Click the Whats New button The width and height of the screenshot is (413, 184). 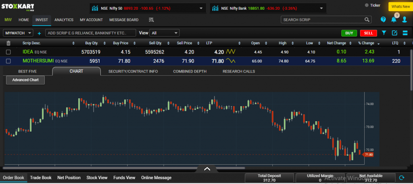pos(400,6)
